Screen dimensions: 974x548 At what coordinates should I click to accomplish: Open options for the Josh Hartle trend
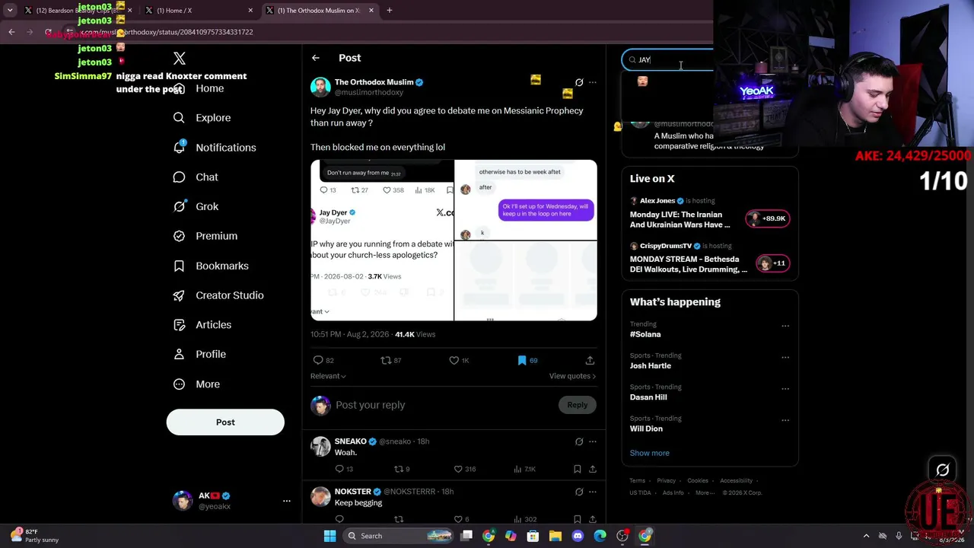click(x=785, y=358)
